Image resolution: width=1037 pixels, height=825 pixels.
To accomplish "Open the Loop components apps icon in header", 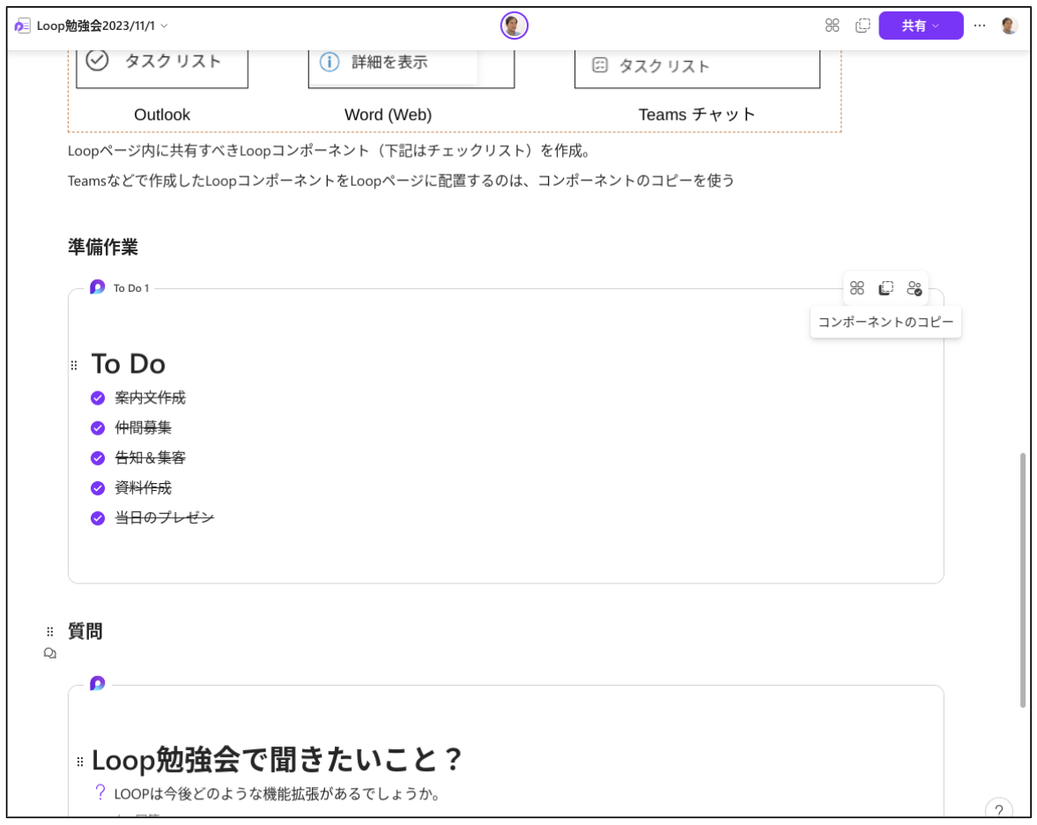I will pos(832,26).
